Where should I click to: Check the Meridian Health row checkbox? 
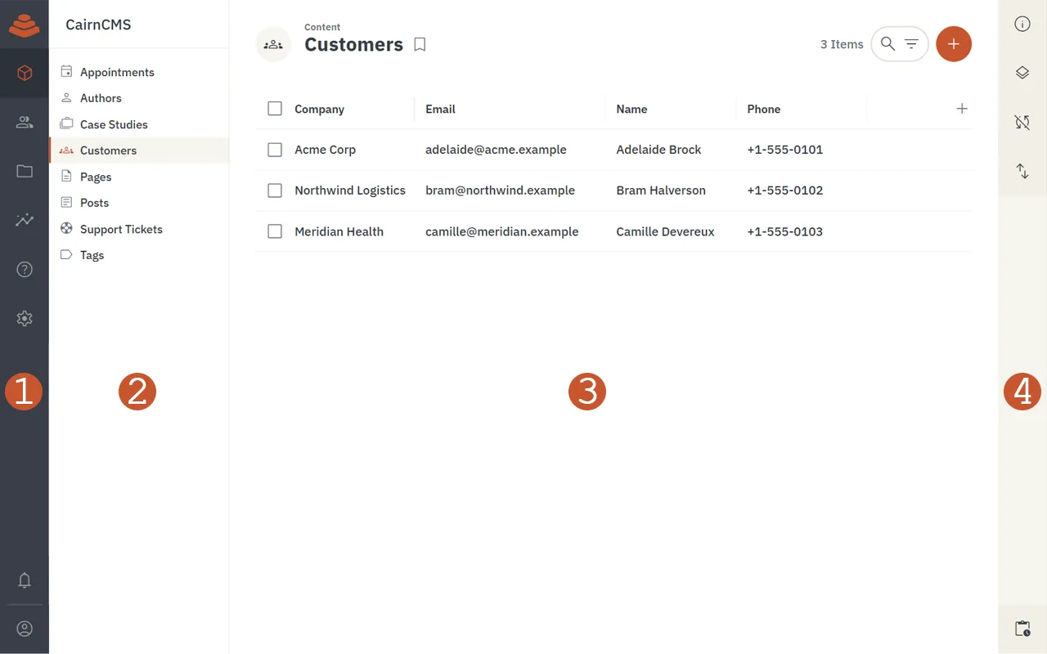[x=275, y=231]
